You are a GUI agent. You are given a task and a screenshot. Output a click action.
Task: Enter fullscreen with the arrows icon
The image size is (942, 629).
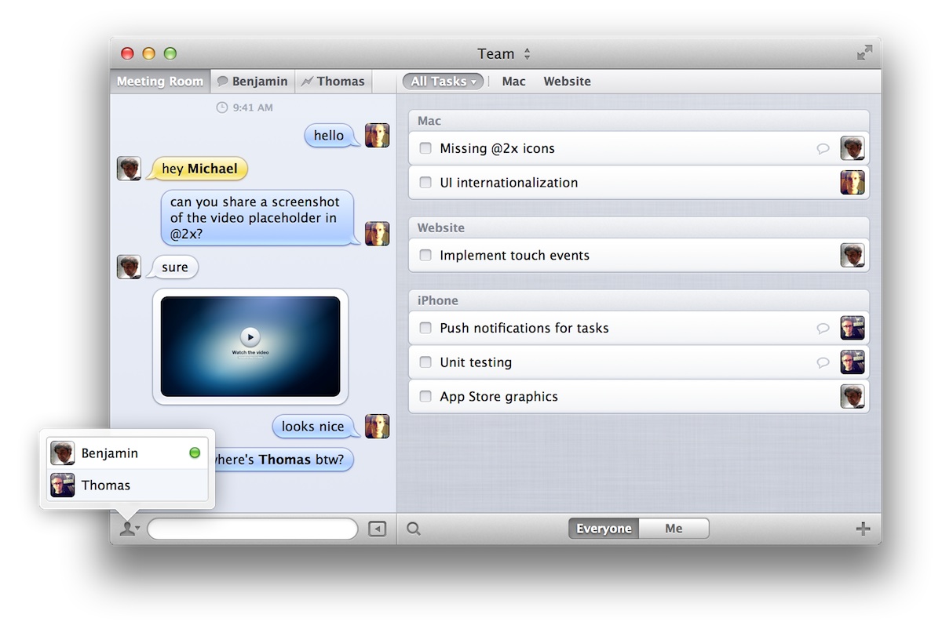pos(864,53)
